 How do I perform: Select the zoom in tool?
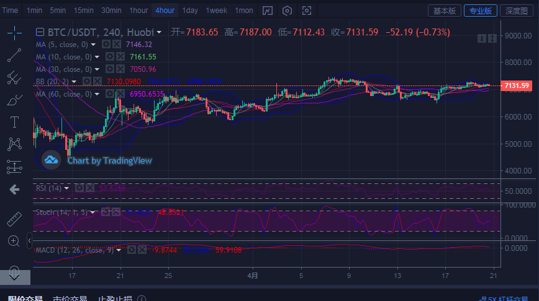14,241
